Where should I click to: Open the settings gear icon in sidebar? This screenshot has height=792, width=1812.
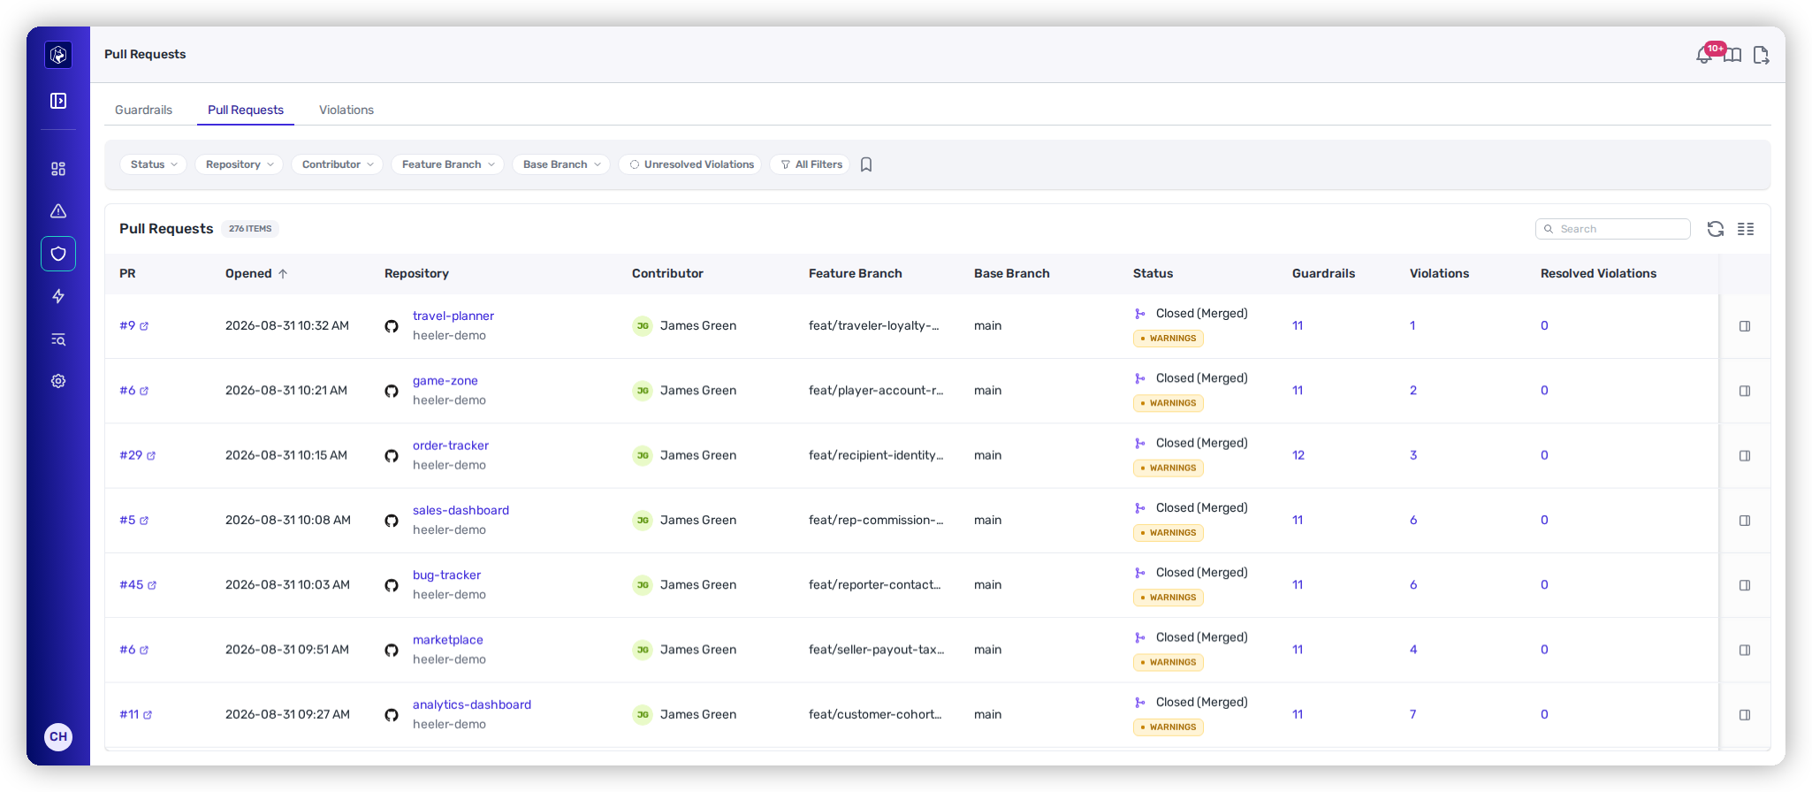58,381
